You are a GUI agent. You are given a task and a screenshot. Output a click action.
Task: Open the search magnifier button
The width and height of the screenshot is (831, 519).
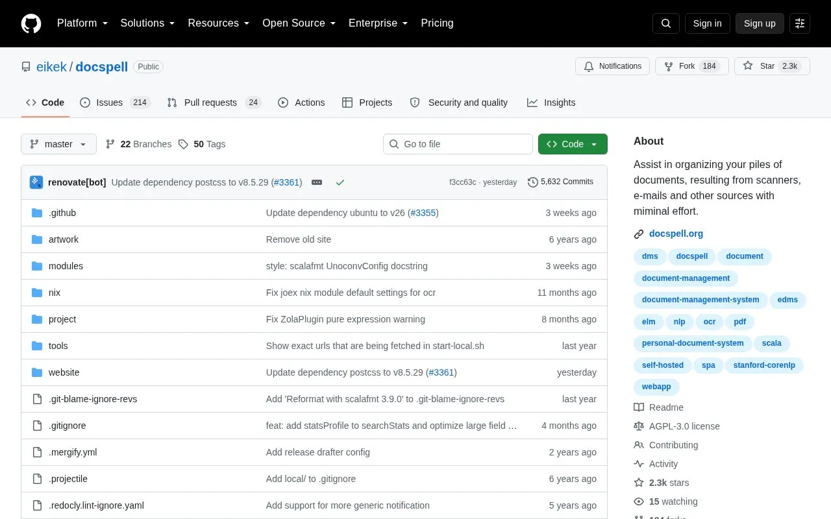click(x=666, y=23)
